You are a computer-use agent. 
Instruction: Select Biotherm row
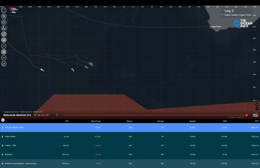[130, 154]
